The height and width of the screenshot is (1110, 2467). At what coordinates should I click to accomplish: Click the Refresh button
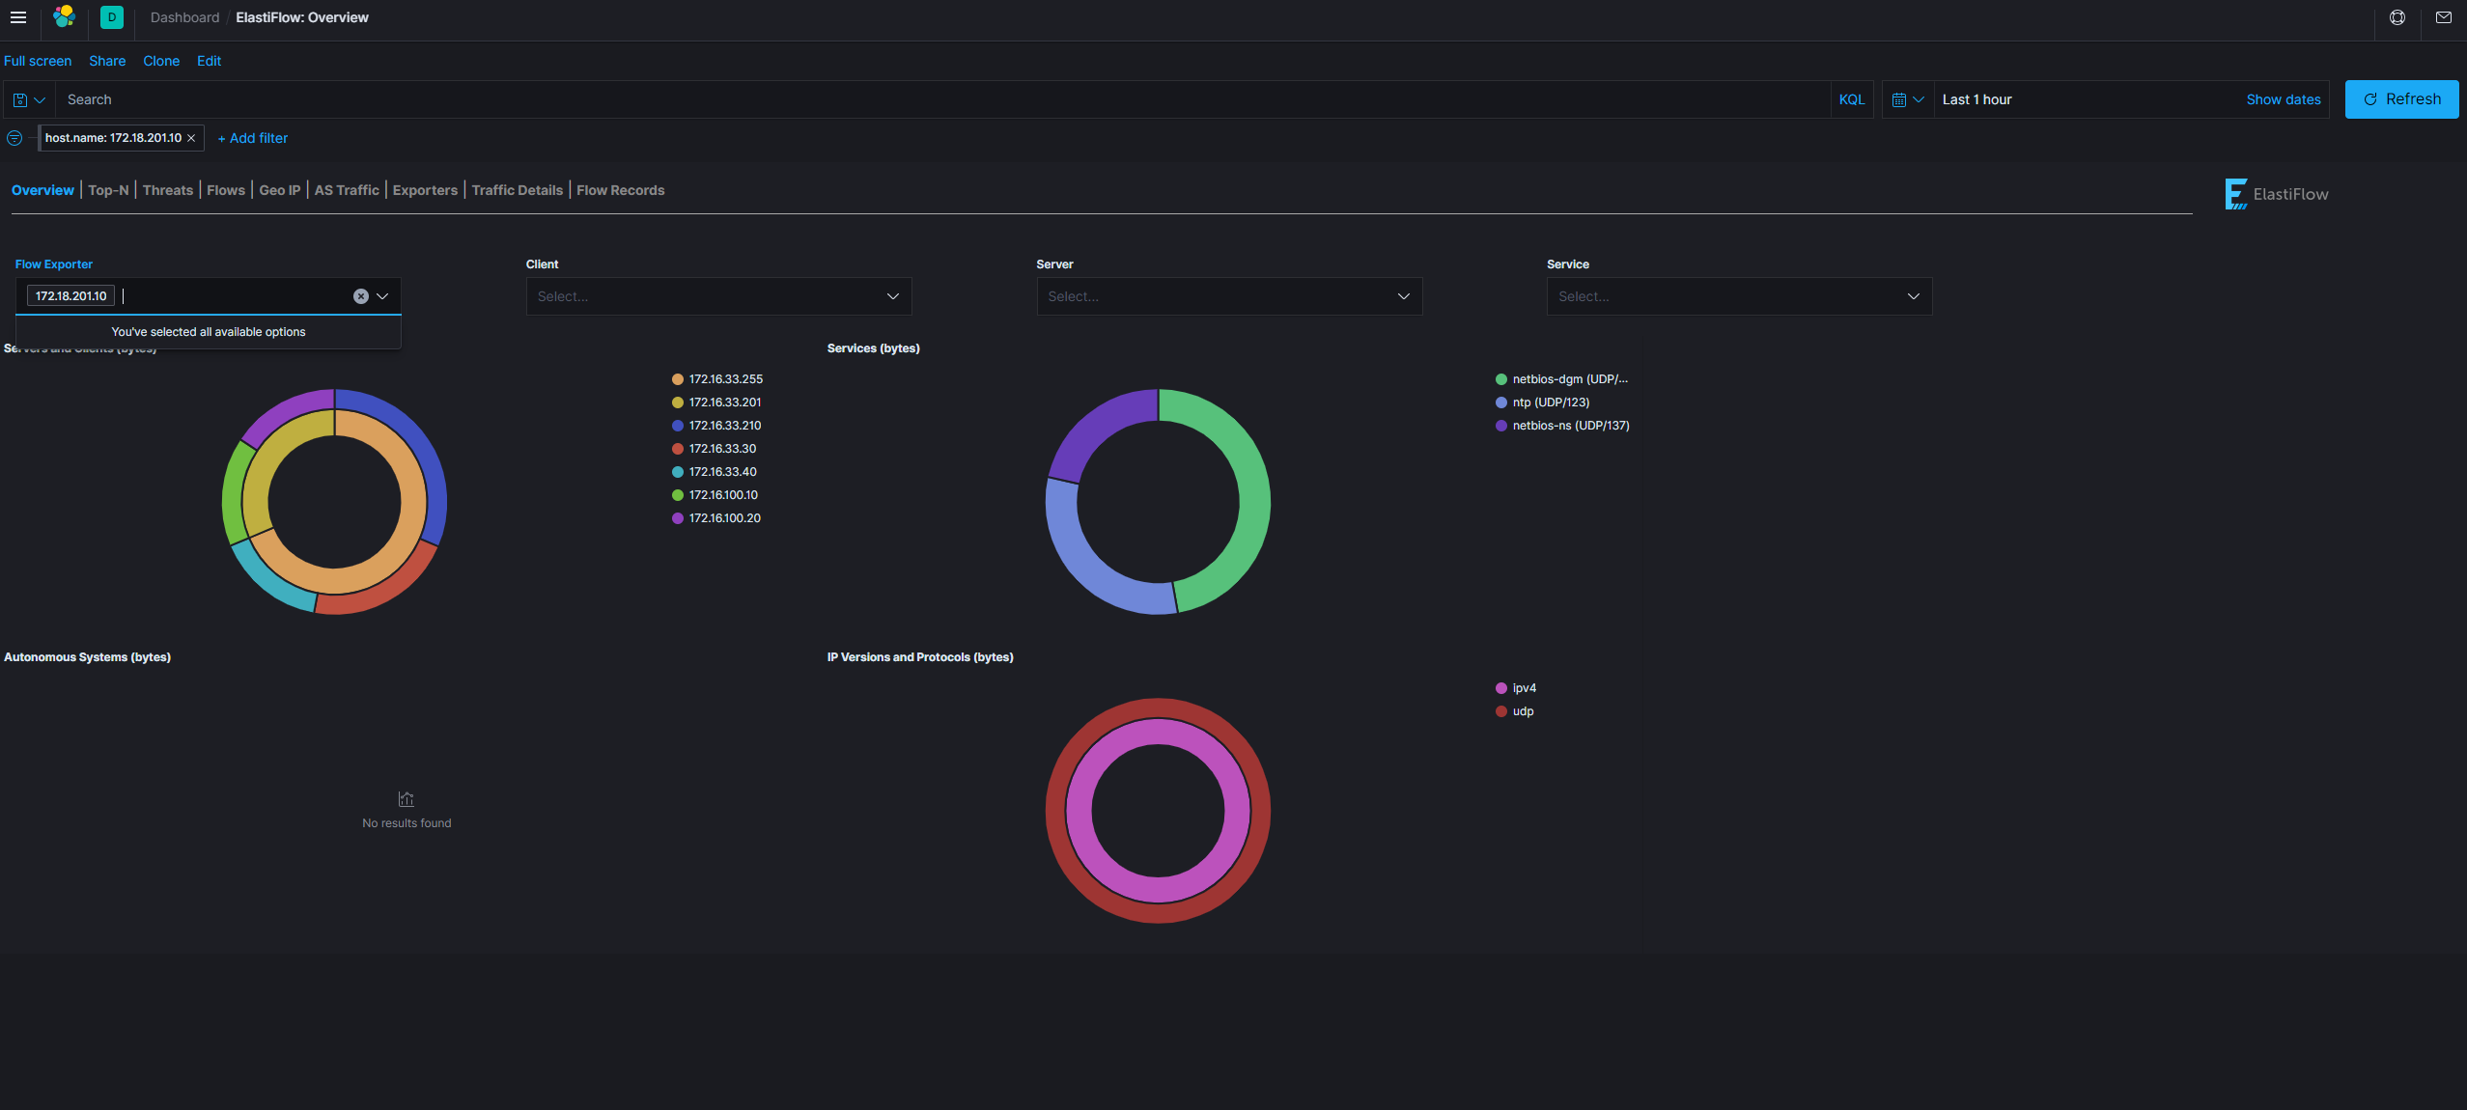(x=2400, y=99)
